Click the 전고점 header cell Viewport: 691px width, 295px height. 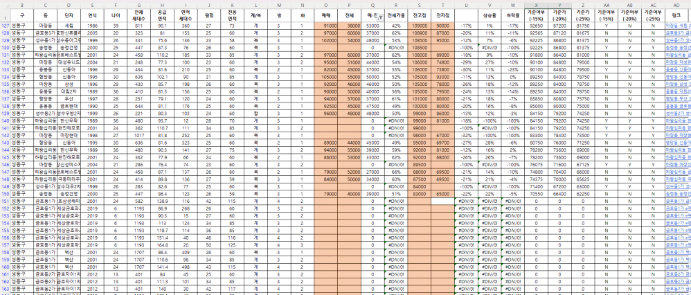pyautogui.click(x=419, y=15)
